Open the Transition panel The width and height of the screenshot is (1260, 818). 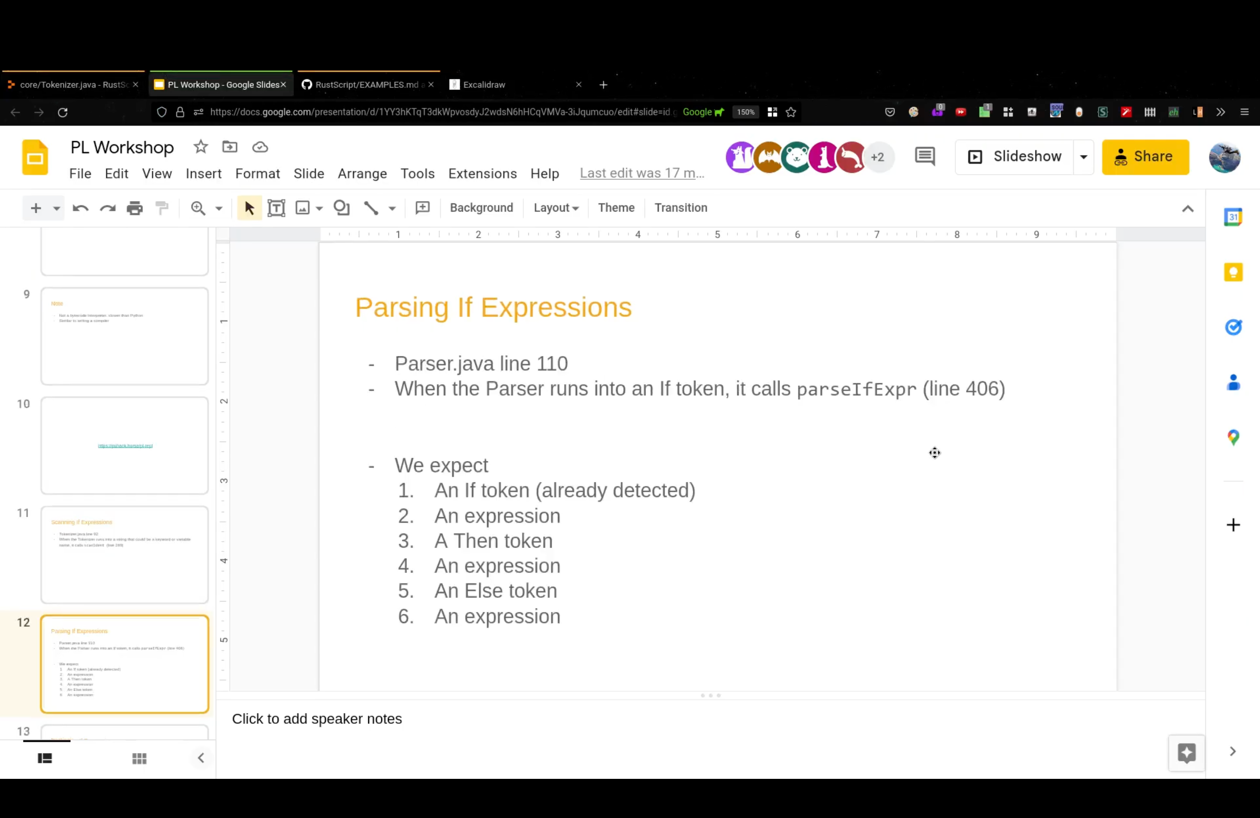tap(681, 208)
